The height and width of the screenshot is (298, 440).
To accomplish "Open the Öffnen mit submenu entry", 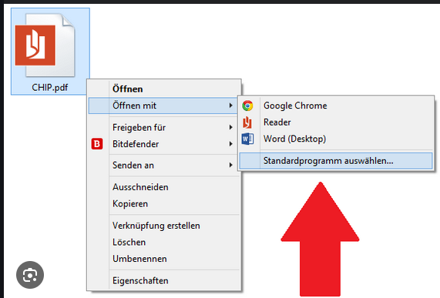I will click(x=163, y=105).
